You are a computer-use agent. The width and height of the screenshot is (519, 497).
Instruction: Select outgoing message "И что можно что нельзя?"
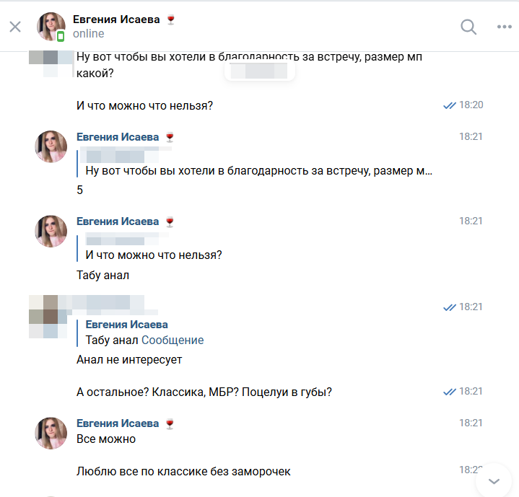pos(144,106)
